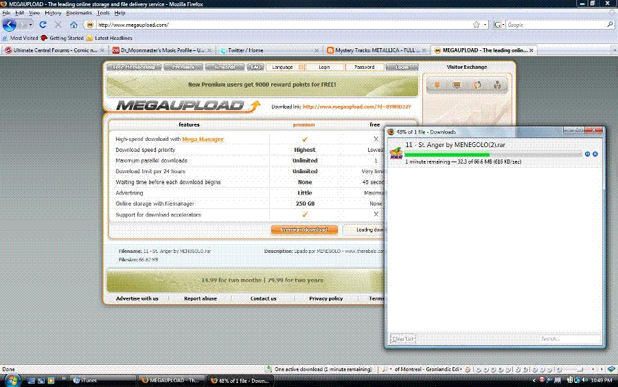Click the Megaupload site icon in address bar
The height and width of the screenshot is (387, 618).
90,25
